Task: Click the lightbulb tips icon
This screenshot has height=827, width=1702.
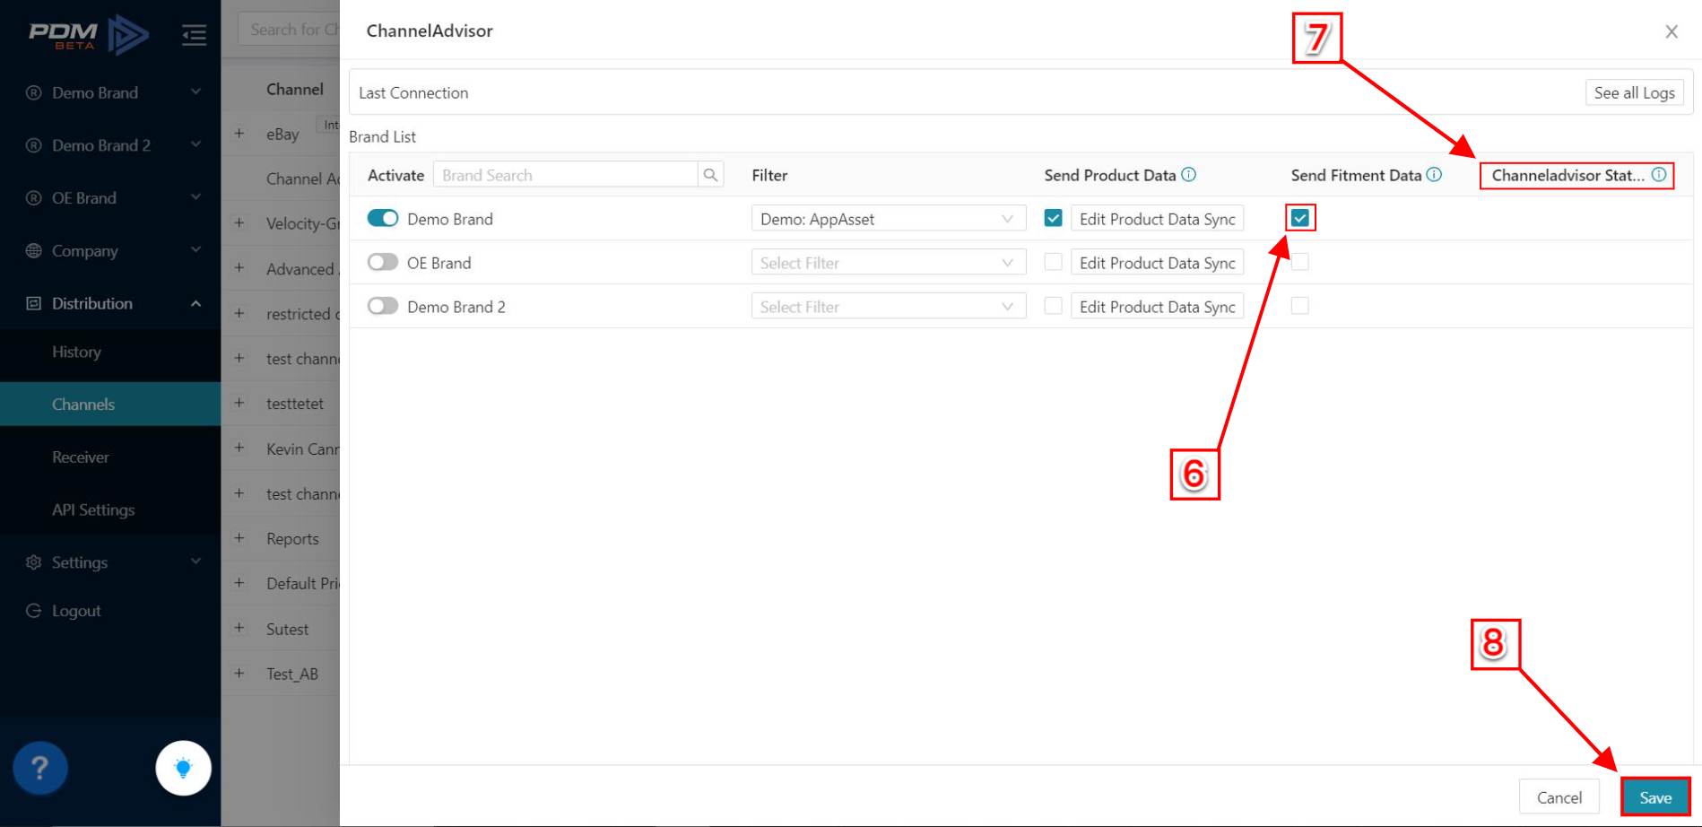Action: [x=183, y=768]
